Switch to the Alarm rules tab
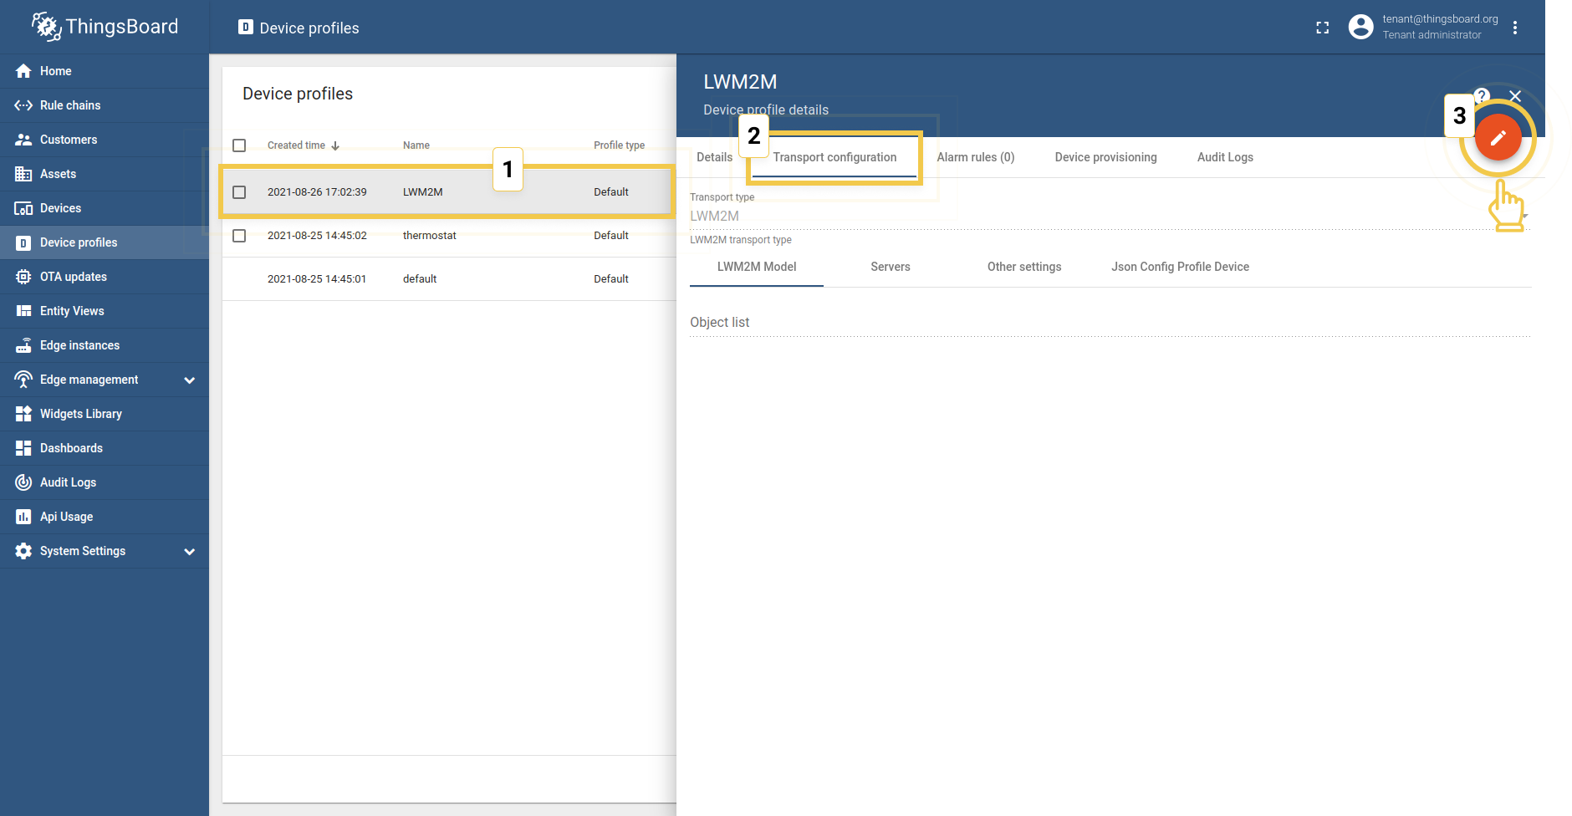Screen dimensions: 1572x816 click(975, 157)
